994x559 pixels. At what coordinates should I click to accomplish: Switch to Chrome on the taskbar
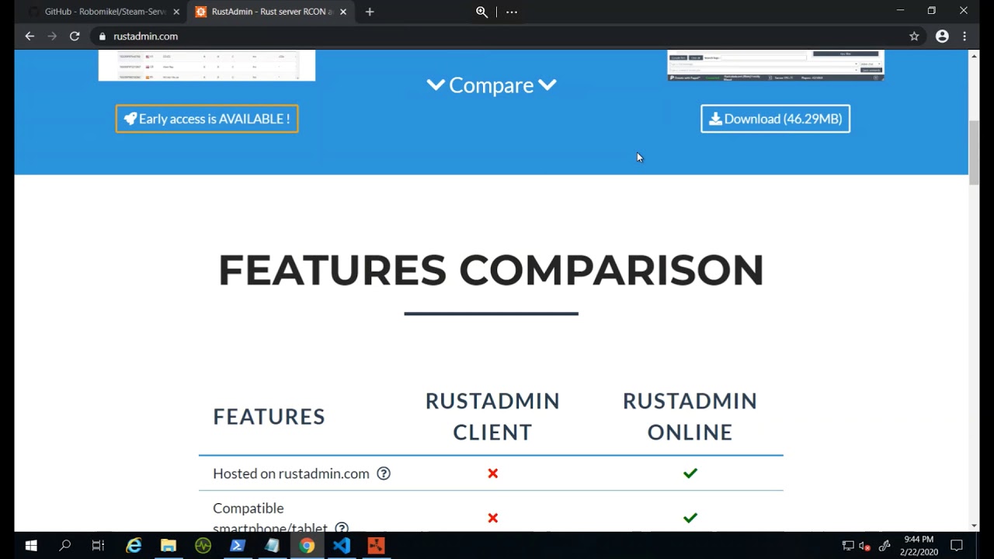(307, 546)
